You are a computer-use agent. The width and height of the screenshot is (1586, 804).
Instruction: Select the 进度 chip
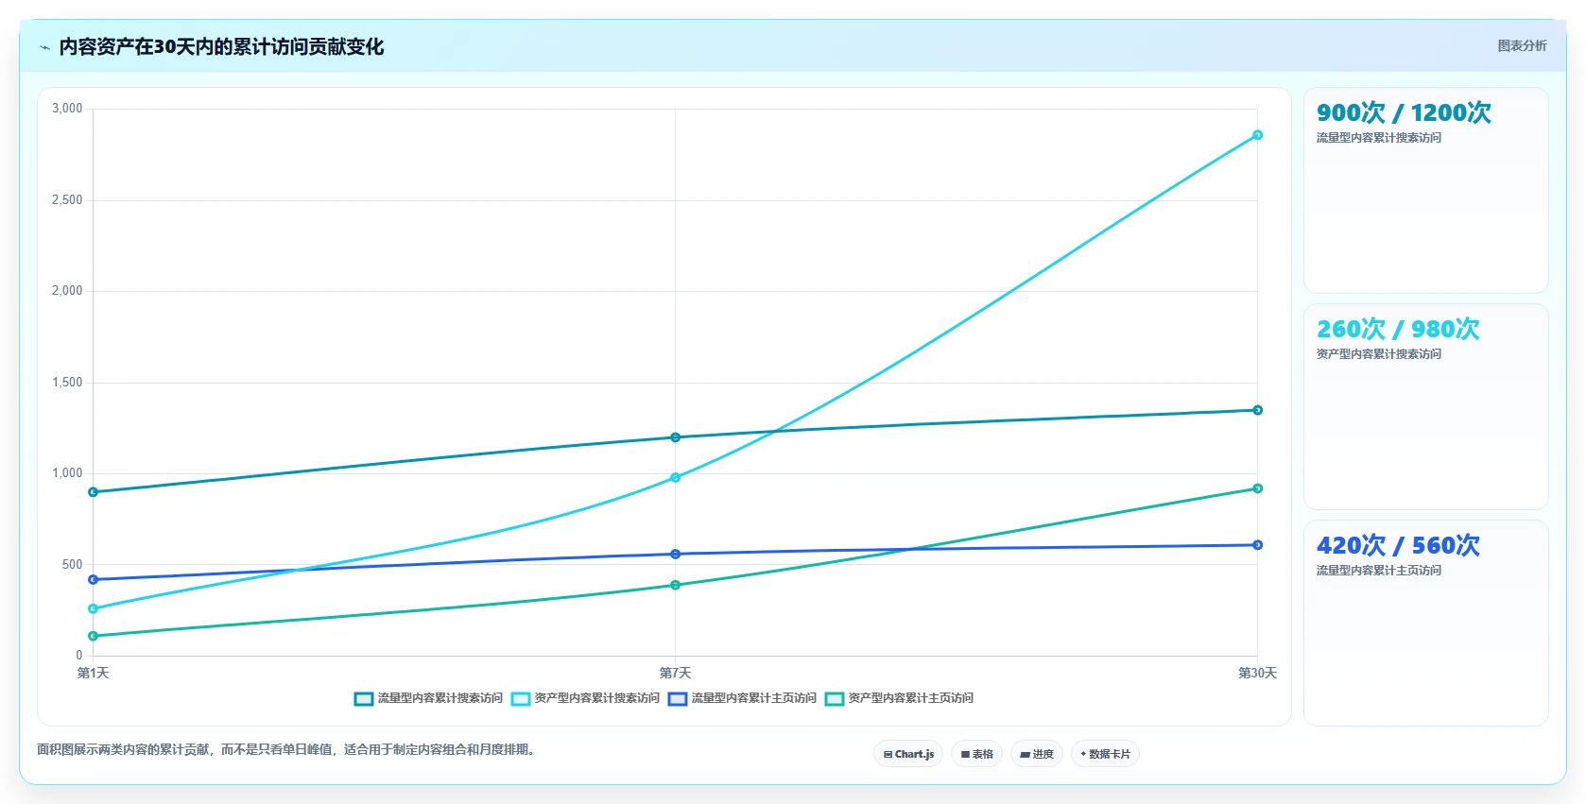[x=1037, y=754]
